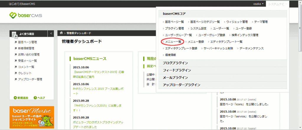Click ヘルプ link in sidebar

tap(41, 98)
